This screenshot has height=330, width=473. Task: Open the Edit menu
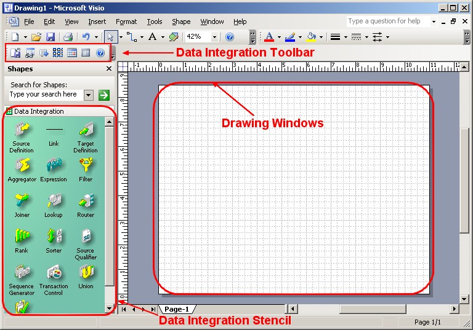tap(49, 22)
